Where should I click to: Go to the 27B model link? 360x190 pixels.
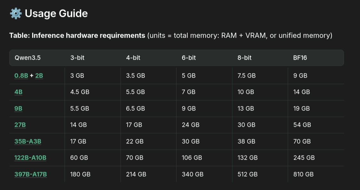[20, 125]
